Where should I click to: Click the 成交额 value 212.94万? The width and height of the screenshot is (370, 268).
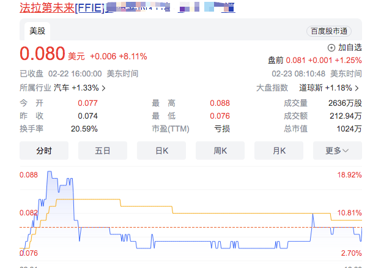click(x=346, y=116)
